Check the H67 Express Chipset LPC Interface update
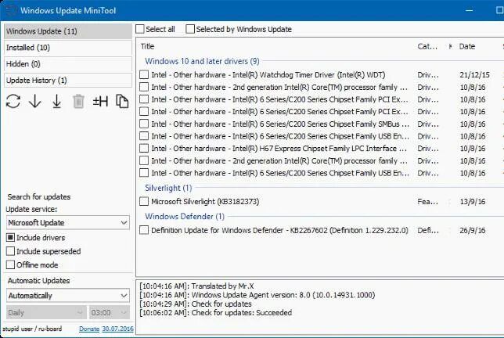The height and width of the screenshot is (338, 504). point(144,149)
